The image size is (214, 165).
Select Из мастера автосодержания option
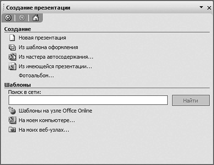(56, 57)
